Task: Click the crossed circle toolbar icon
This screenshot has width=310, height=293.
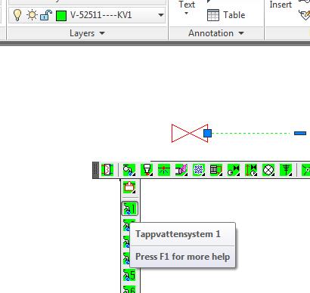Action: (x=268, y=170)
